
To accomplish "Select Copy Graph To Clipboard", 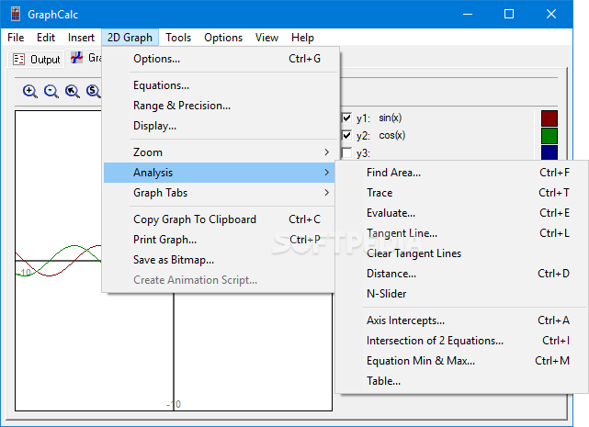I will [219, 219].
